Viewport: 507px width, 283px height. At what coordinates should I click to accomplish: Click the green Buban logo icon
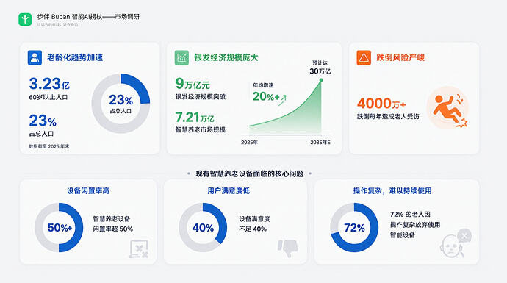pos(25,19)
